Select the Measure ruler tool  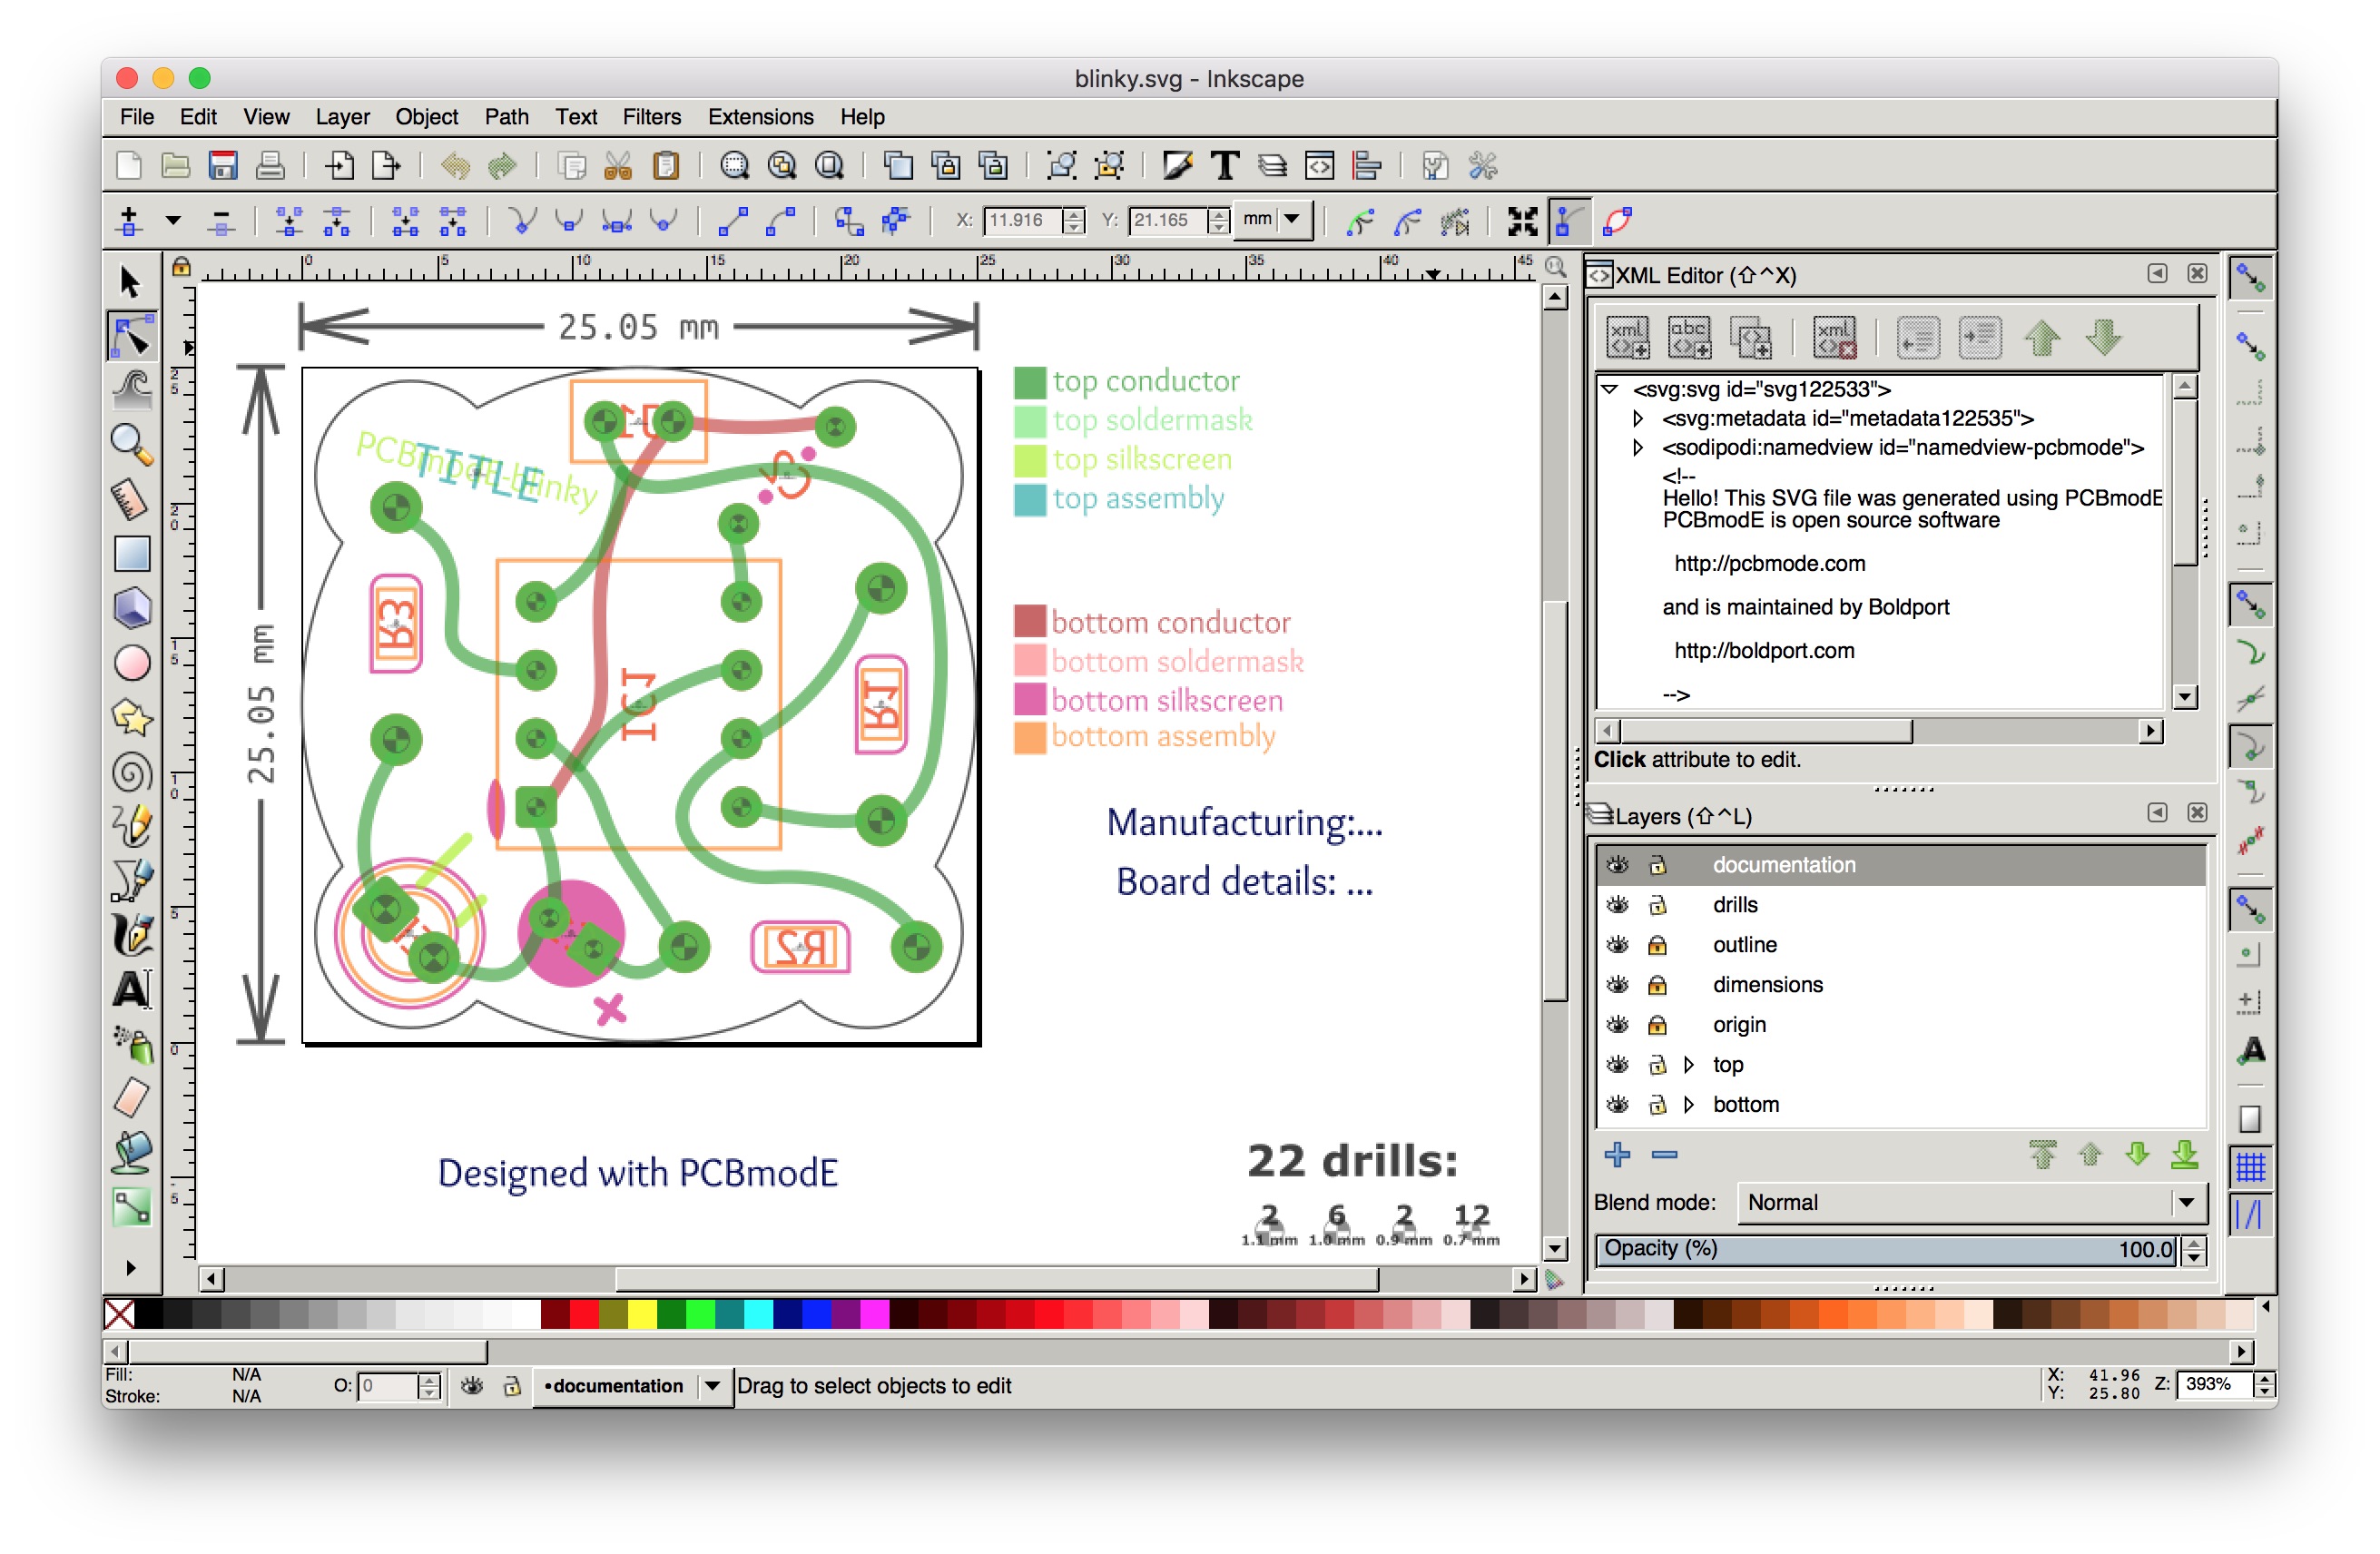coord(131,499)
